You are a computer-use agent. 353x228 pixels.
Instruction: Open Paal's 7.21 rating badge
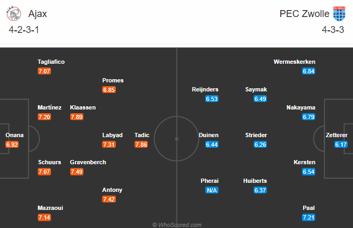click(x=309, y=217)
